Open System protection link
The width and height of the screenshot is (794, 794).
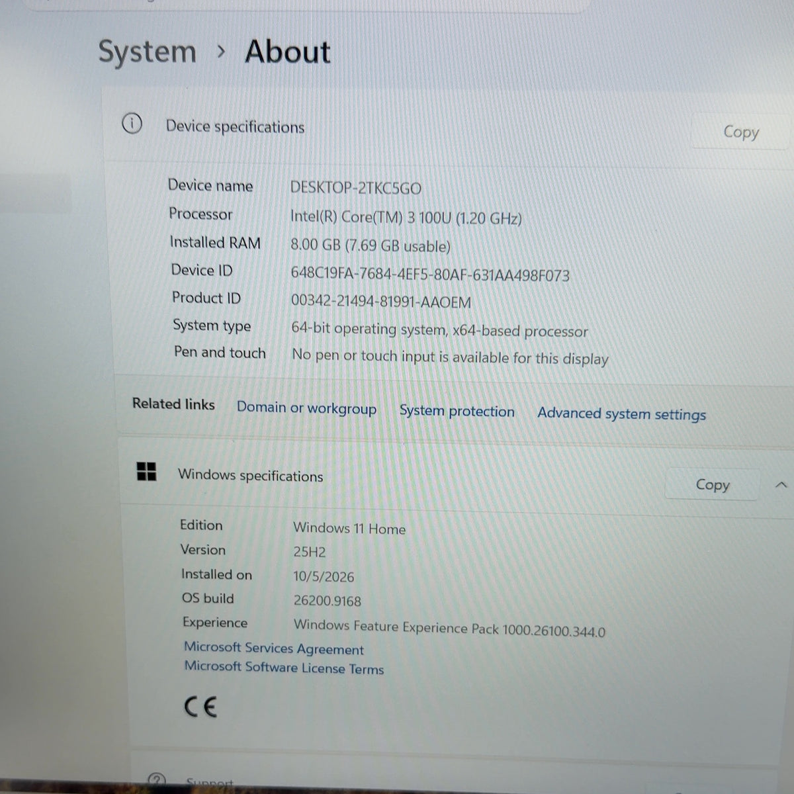point(457,411)
